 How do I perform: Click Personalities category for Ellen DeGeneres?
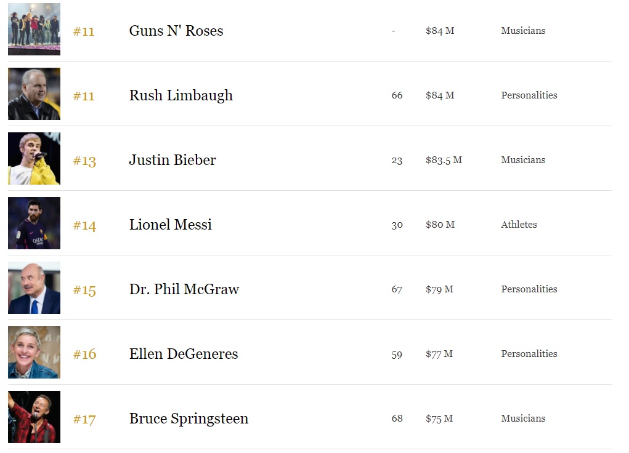[529, 354]
